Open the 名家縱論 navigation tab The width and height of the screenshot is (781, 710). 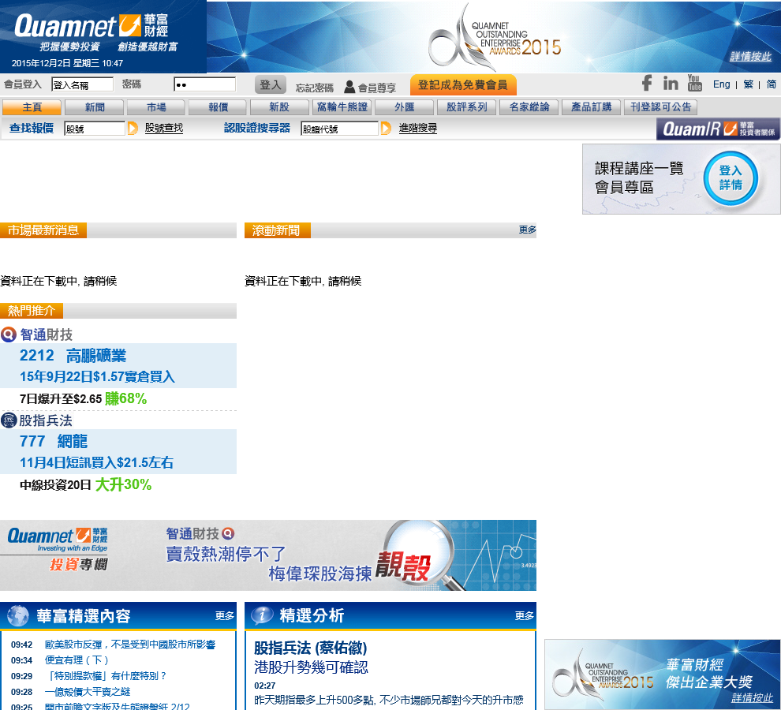pyautogui.click(x=529, y=107)
